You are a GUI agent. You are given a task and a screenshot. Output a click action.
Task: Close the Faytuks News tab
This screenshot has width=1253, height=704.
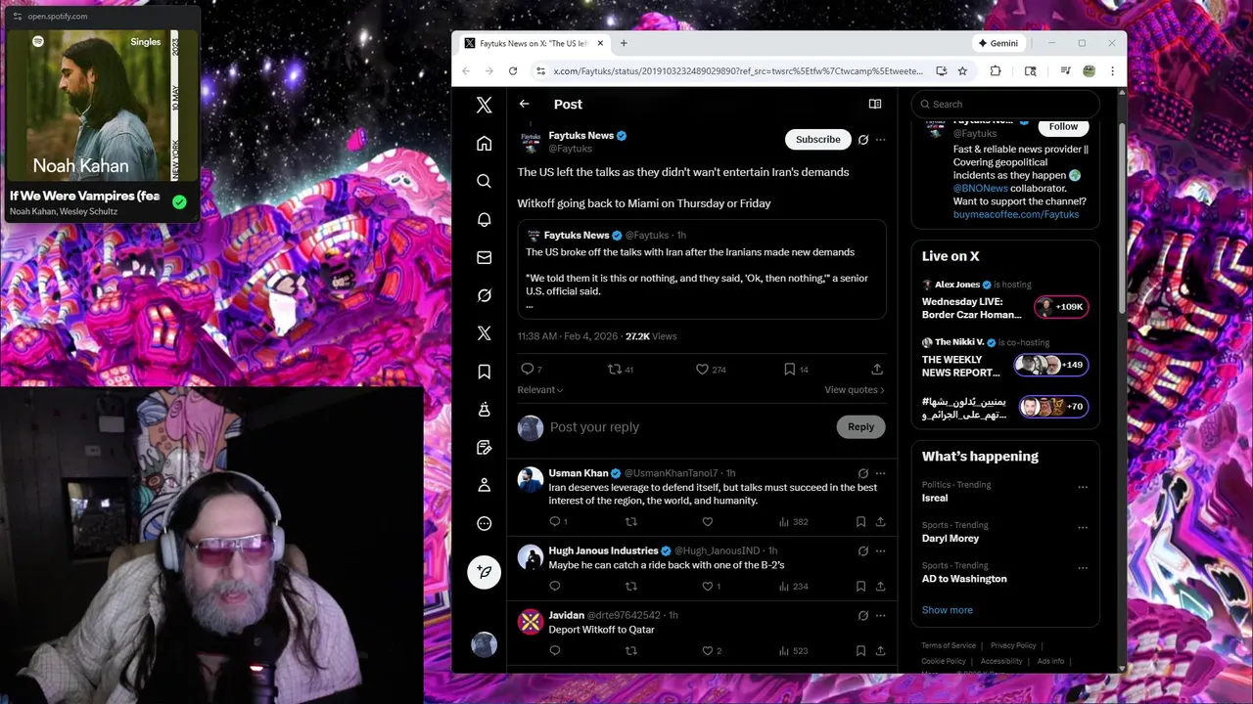600,43
